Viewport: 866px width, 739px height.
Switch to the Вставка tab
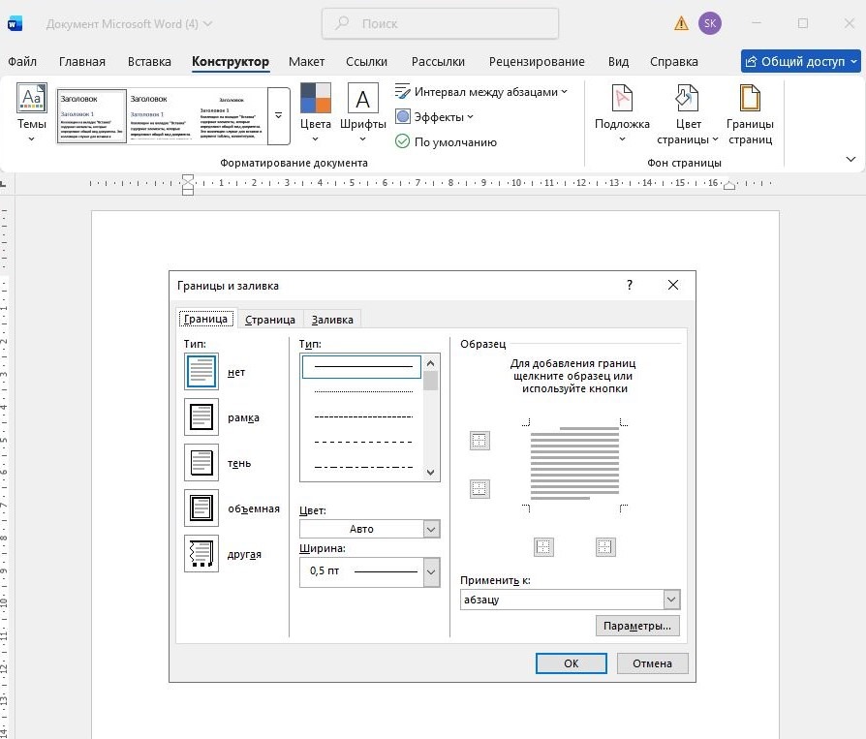pyautogui.click(x=149, y=61)
